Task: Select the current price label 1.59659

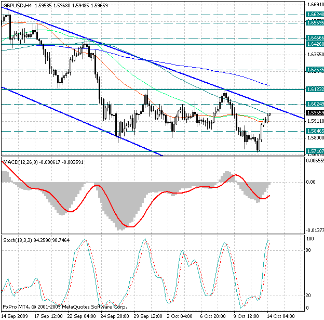Action: pyautogui.click(x=314, y=112)
